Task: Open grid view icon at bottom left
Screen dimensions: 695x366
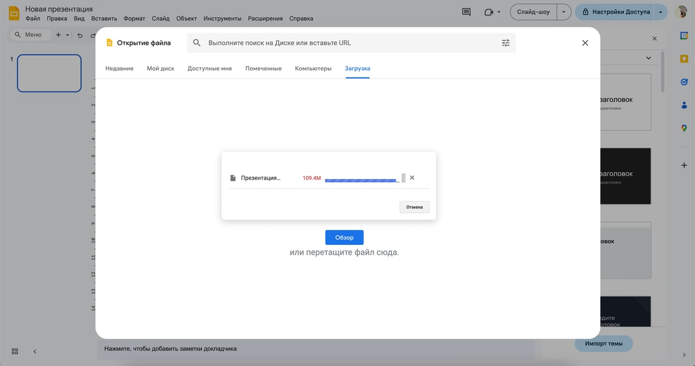Action: (x=15, y=351)
